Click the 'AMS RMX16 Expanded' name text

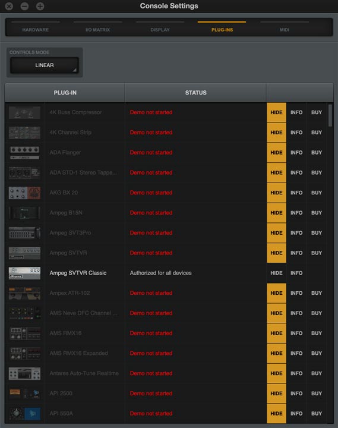point(79,353)
